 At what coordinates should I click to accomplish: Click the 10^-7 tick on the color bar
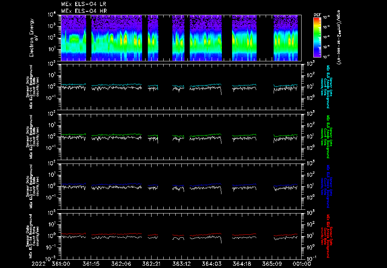pos(327,57)
